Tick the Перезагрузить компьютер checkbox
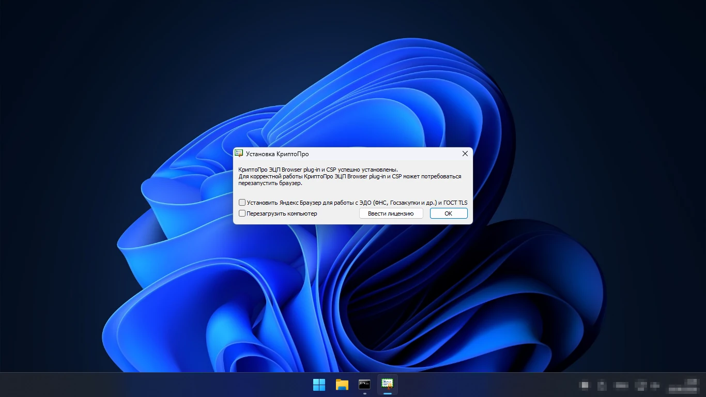Viewport: 706px width, 397px height. [242, 213]
